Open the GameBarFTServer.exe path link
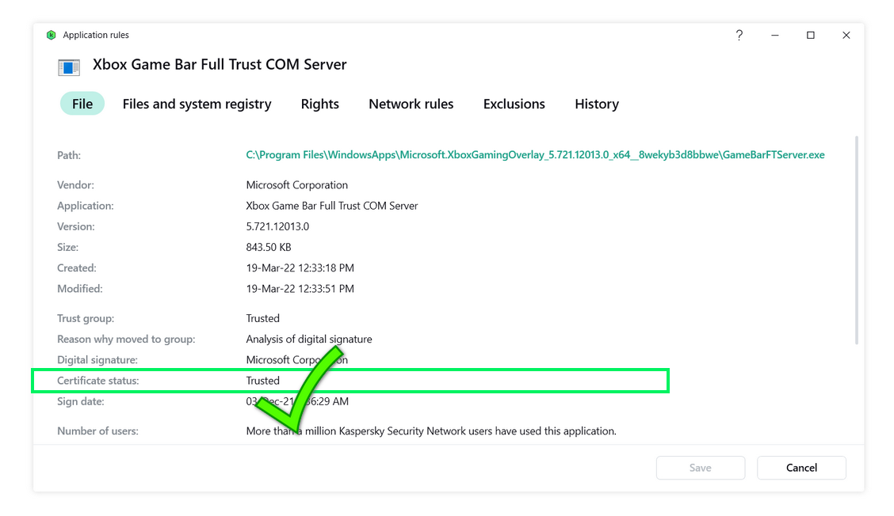The height and width of the screenshot is (516, 894). pyautogui.click(x=535, y=155)
